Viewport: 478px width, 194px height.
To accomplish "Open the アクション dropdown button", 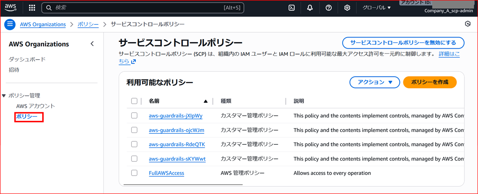I will click(375, 82).
